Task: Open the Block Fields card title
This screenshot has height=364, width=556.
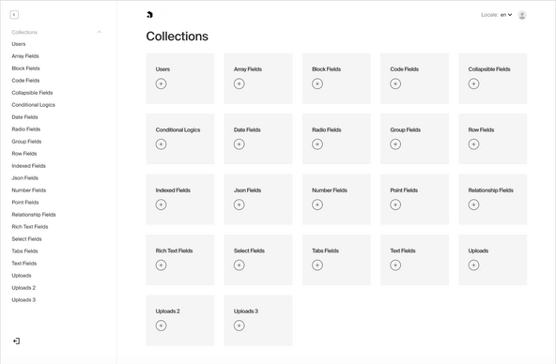Action: click(326, 69)
